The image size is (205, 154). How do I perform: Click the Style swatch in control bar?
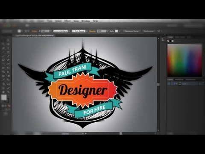point(117,31)
